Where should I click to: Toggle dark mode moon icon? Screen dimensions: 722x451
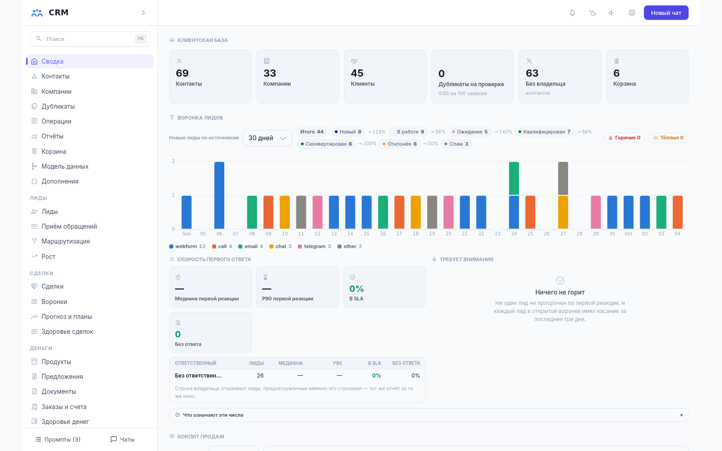(592, 13)
